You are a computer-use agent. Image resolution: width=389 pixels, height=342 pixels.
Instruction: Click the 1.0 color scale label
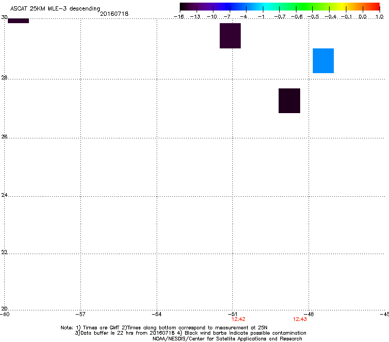pos(380,17)
